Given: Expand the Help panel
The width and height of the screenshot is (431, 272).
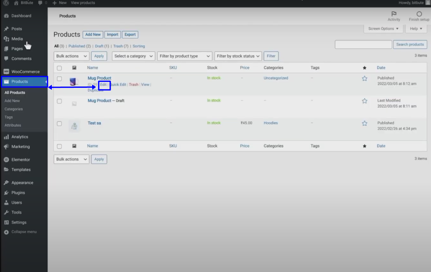Looking at the screenshot, I should 416,29.
